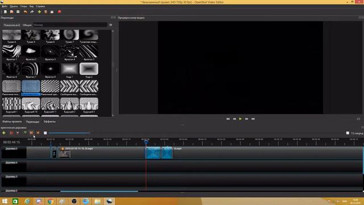Jump to the next marker
364x205 pixels.
38,133
